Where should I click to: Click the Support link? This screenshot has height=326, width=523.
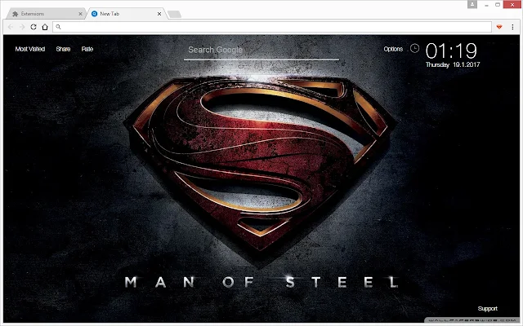487,308
